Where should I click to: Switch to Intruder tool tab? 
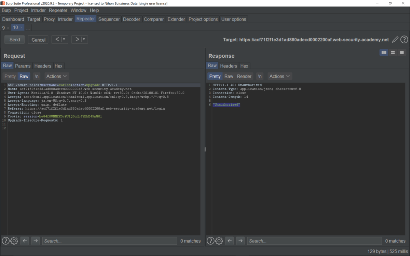tap(65, 19)
